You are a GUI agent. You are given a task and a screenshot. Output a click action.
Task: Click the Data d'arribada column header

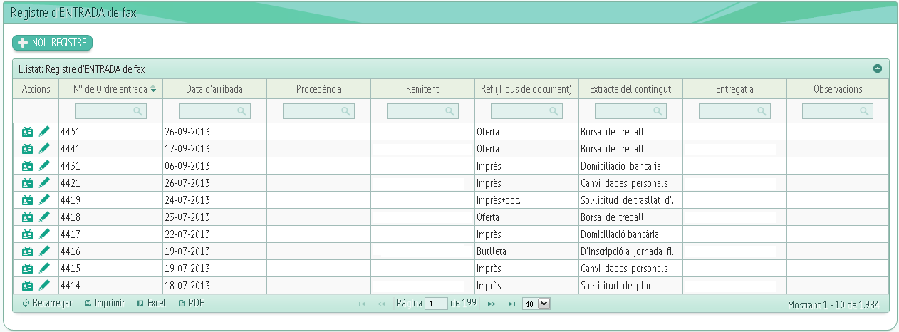pyautogui.click(x=214, y=89)
